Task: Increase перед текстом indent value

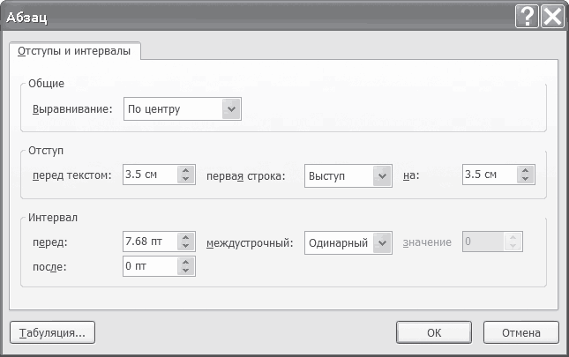Action: point(186,171)
